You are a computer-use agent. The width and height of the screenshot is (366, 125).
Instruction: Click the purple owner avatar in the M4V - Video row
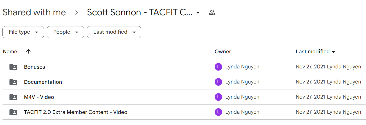(218, 97)
